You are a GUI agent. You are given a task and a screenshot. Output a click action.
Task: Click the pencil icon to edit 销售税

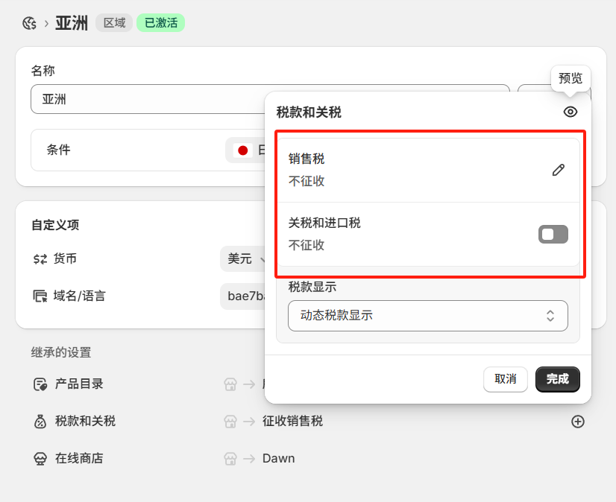coord(558,170)
